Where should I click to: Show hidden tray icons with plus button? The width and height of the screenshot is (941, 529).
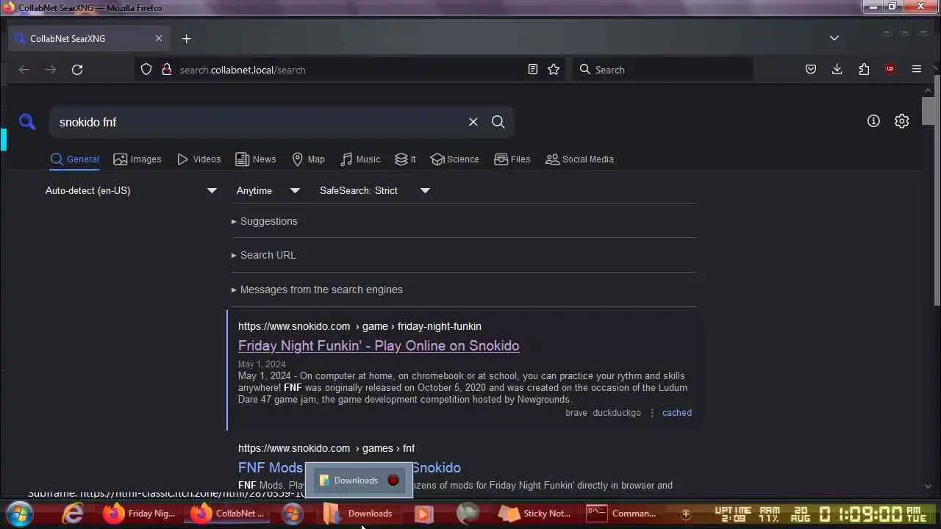[x=685, y=514]
